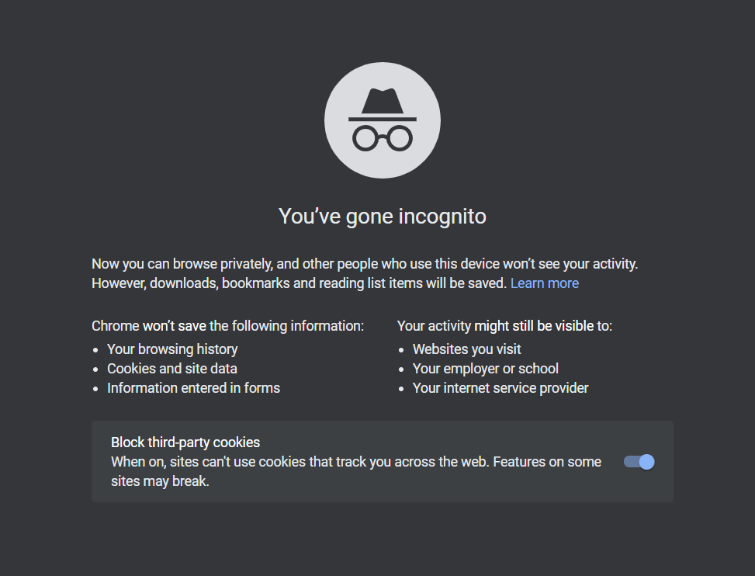Screen dimensions: 755x576
Task: Select the Websites you visit bullet
Action: point(466,349)
